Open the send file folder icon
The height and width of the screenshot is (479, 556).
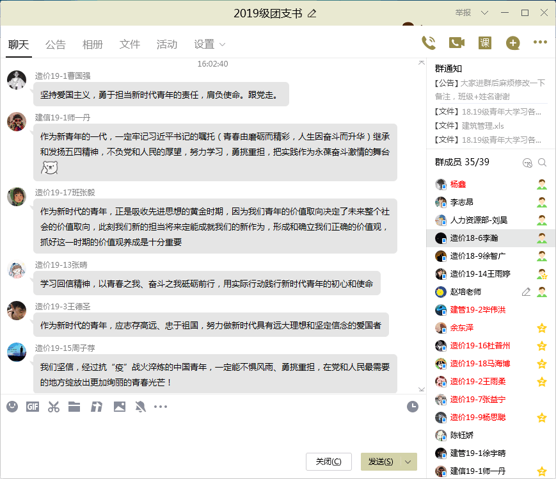pos(74,407)
